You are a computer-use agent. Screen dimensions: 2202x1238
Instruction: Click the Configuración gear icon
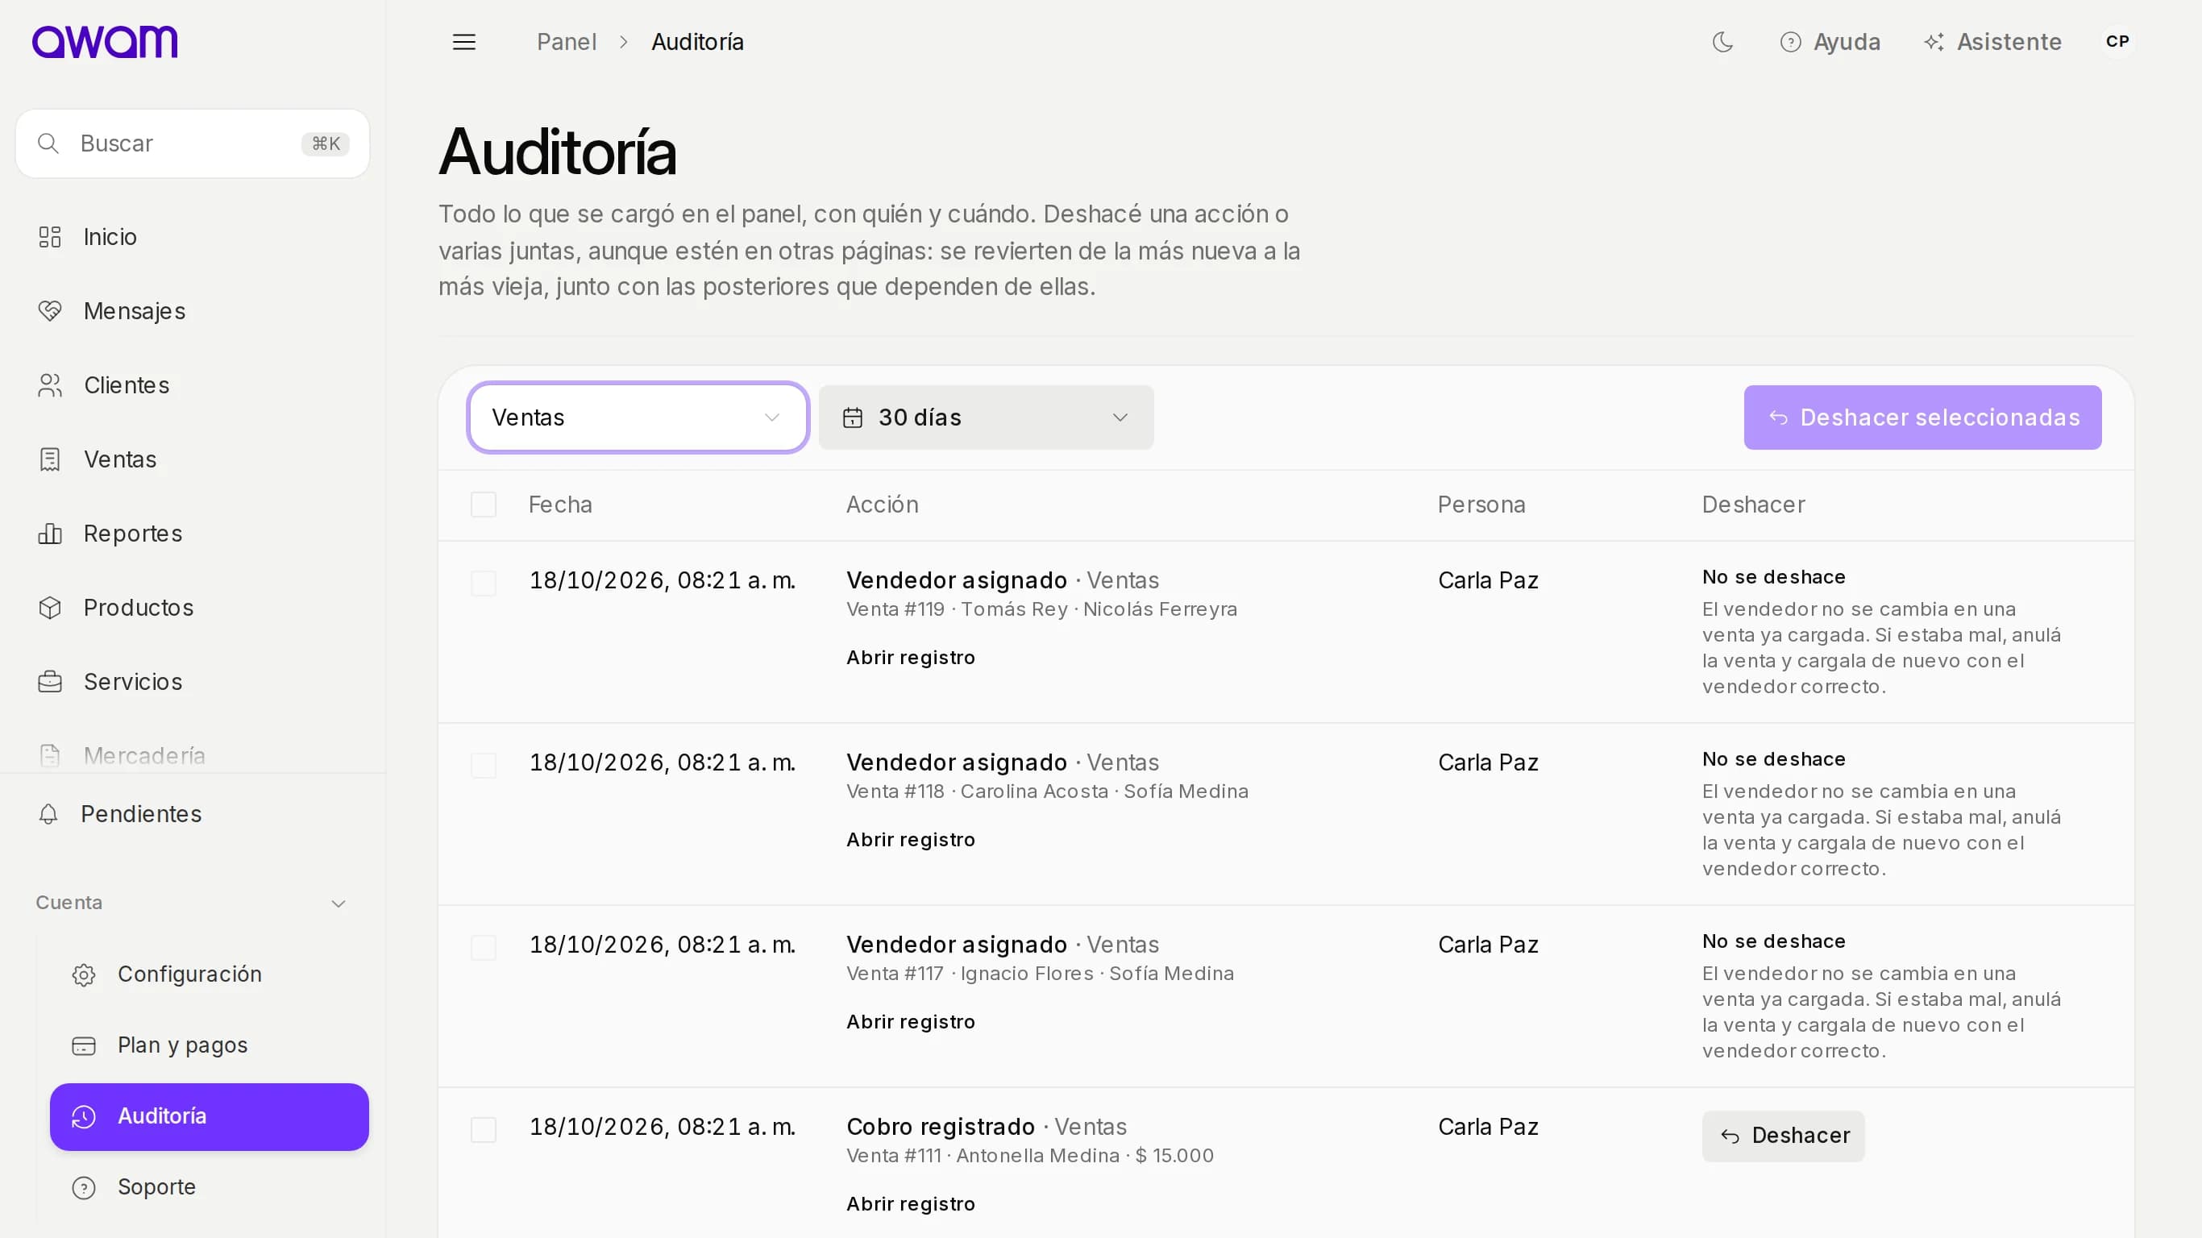tap(84, 974)
